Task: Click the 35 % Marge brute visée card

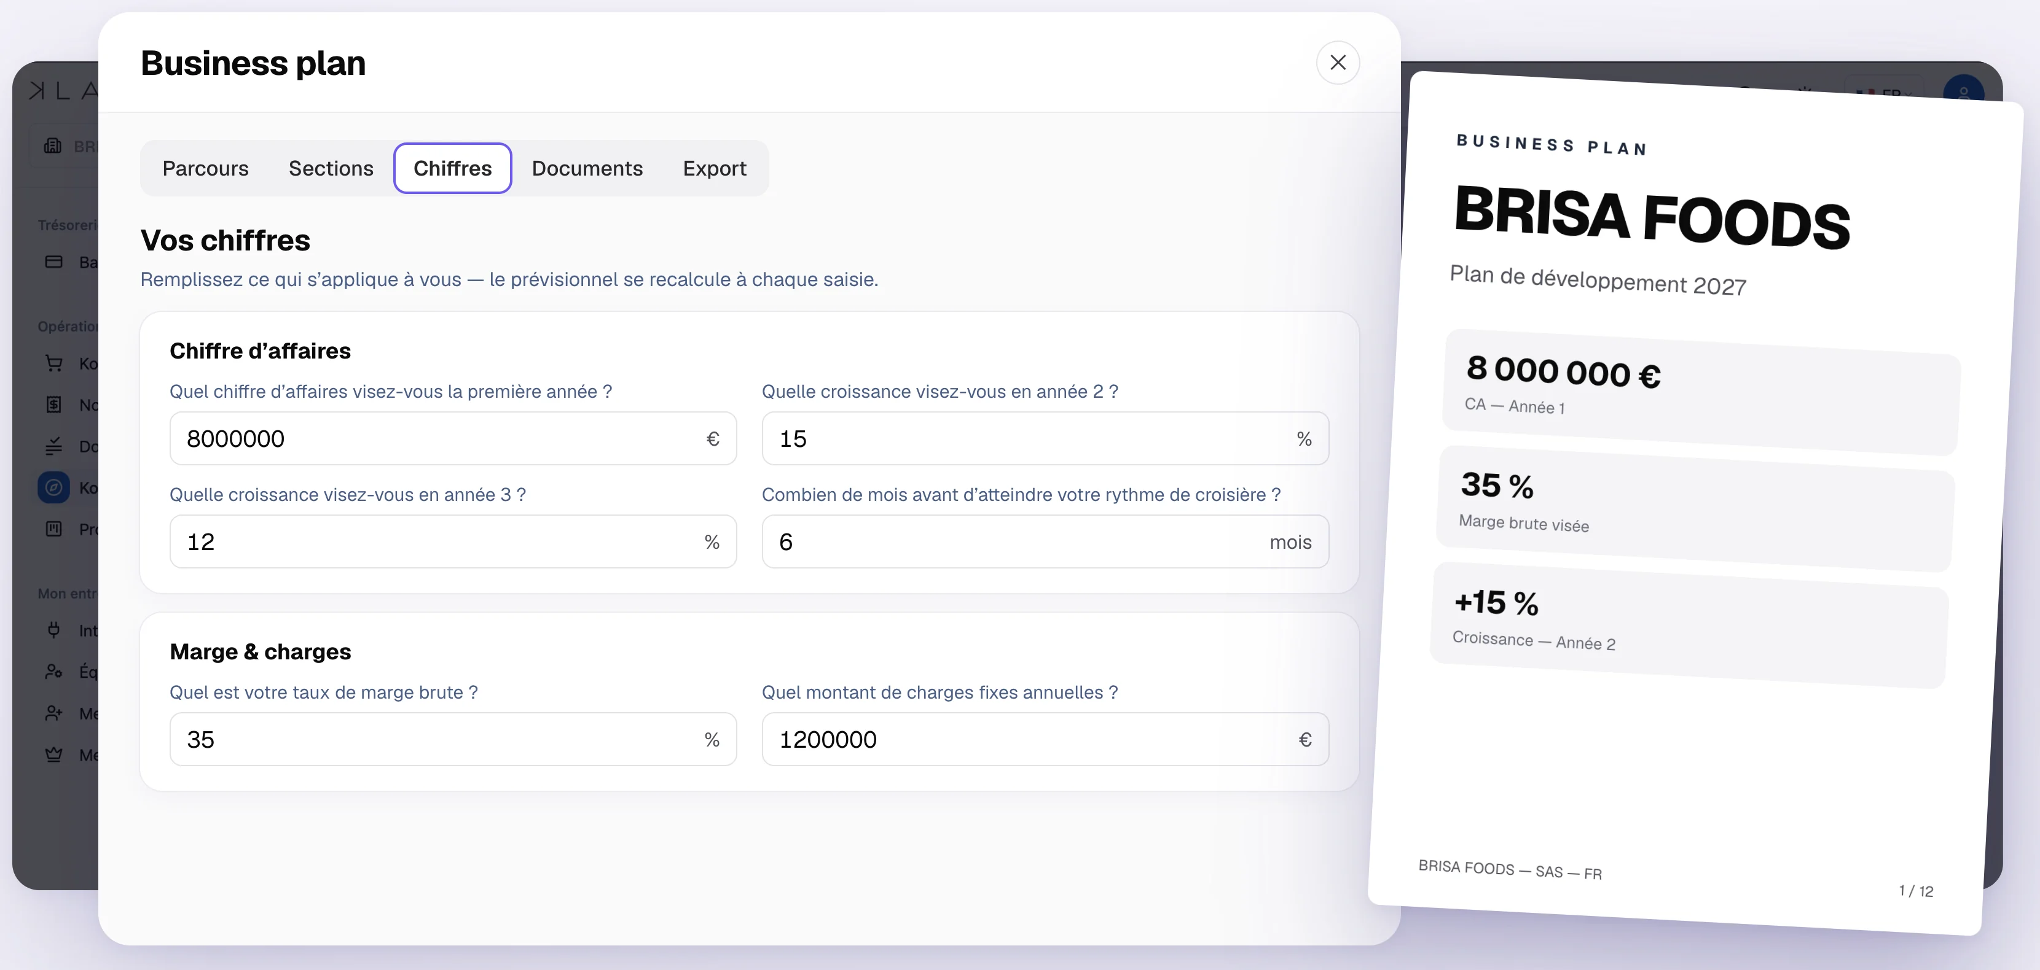Action: pyautogui.click(x=1695, y=509)
